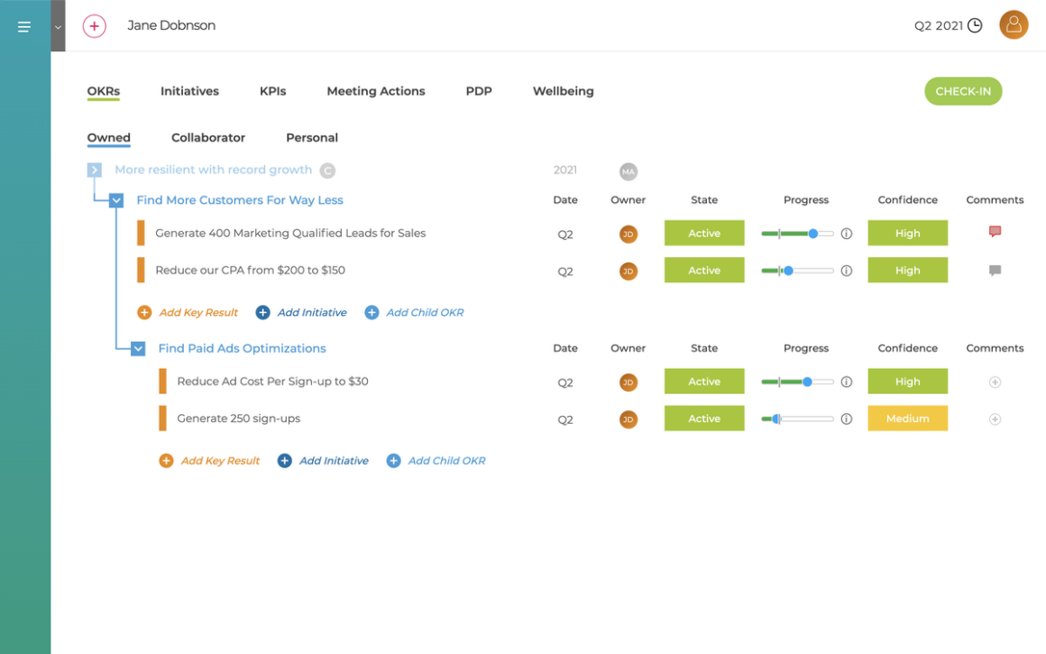Click the Active state badge for Generate 250 sign-ups
This screenshot has width=1046, height=654.
click(704, 419)
